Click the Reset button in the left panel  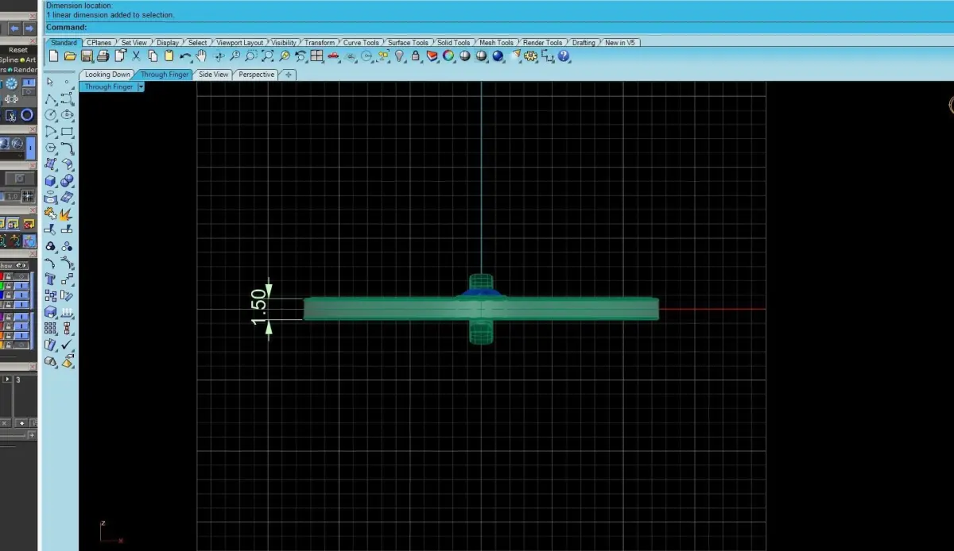point(17,50)
